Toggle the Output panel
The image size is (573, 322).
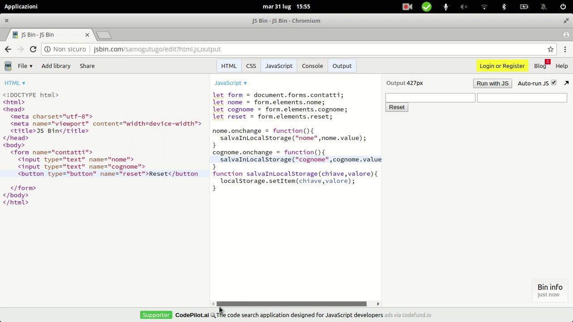coord(342,66)
